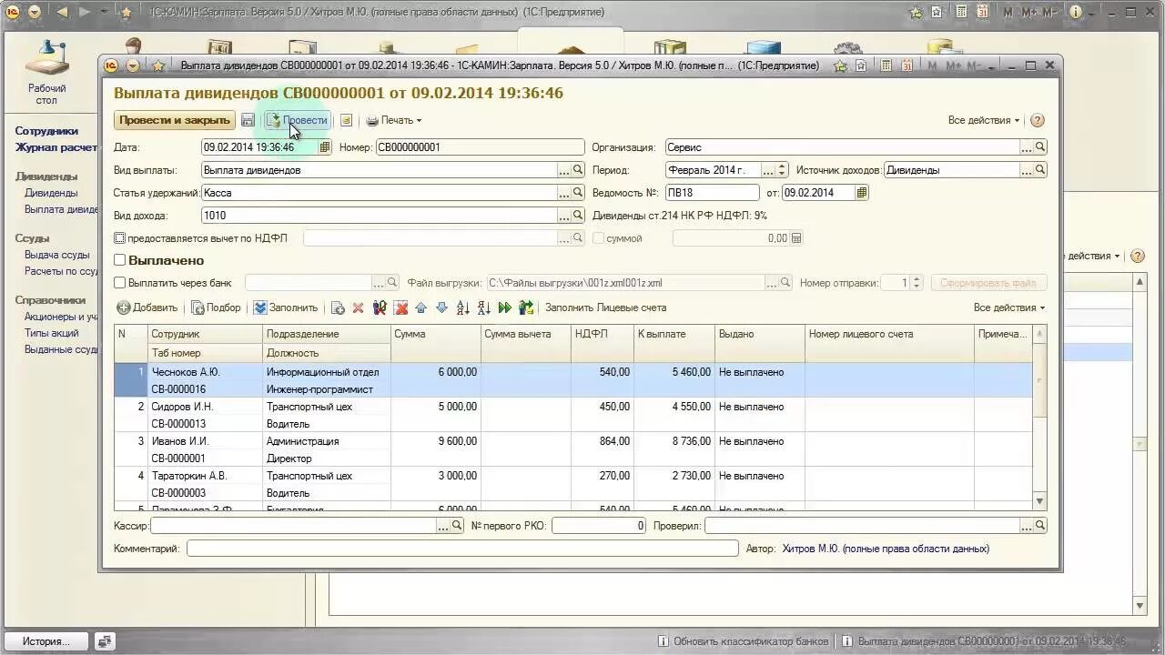Open Сотрудники in the sidebar
1165x655 pixels.
point(46,131)
